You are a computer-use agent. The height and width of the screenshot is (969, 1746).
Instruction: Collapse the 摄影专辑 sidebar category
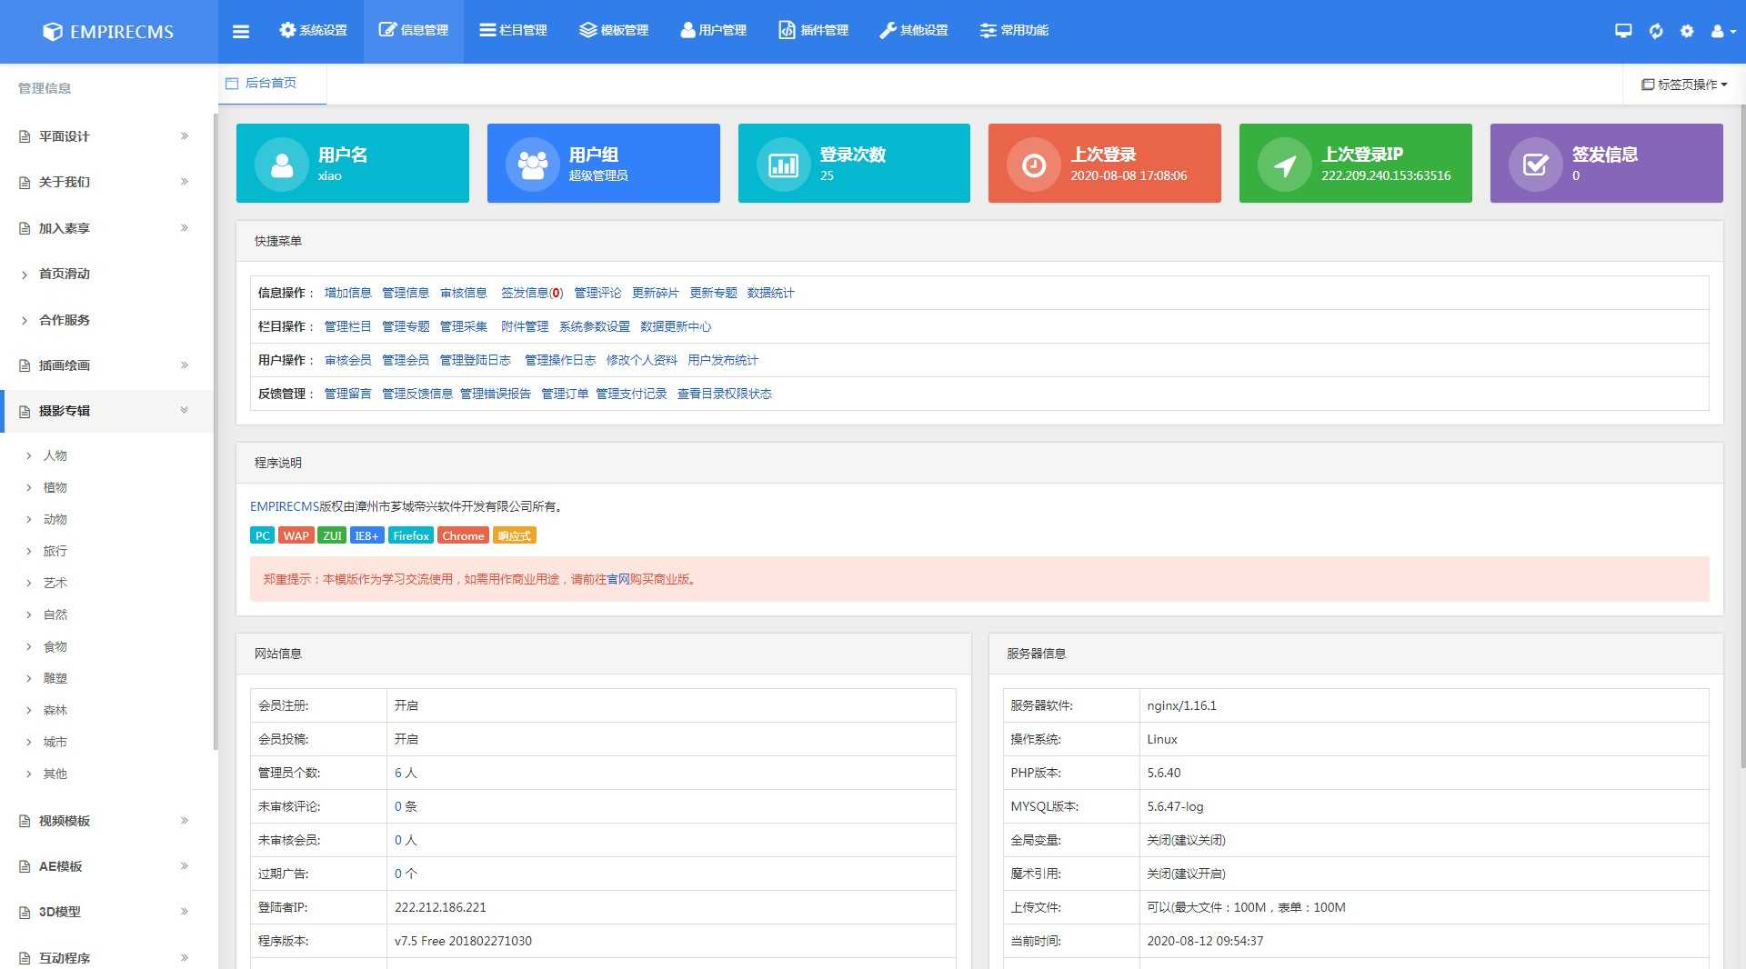click(105, 411)
